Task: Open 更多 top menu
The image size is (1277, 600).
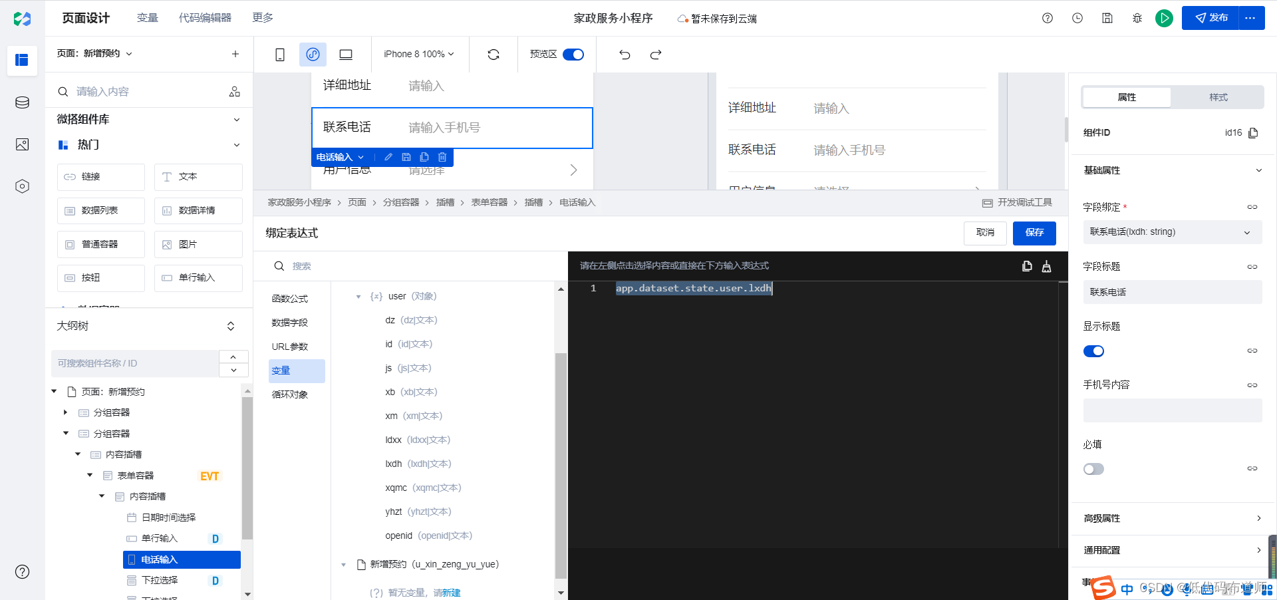Action: [x=263, y=18]
